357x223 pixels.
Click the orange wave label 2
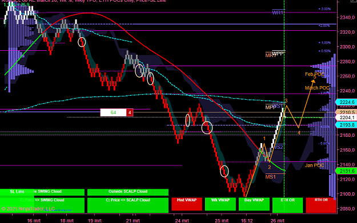coord(270,167)
